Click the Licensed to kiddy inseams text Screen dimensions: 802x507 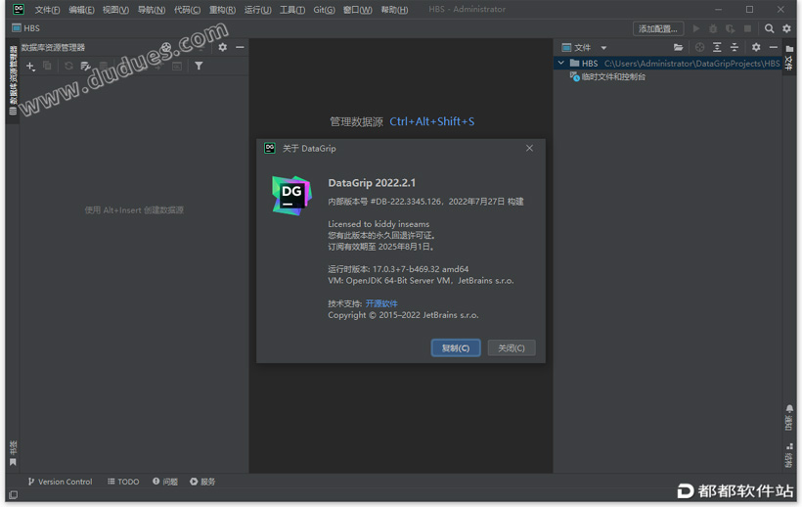(379, 224)
